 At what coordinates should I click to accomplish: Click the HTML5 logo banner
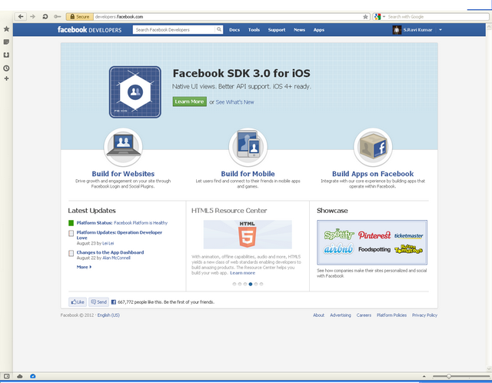coord(248,235)
